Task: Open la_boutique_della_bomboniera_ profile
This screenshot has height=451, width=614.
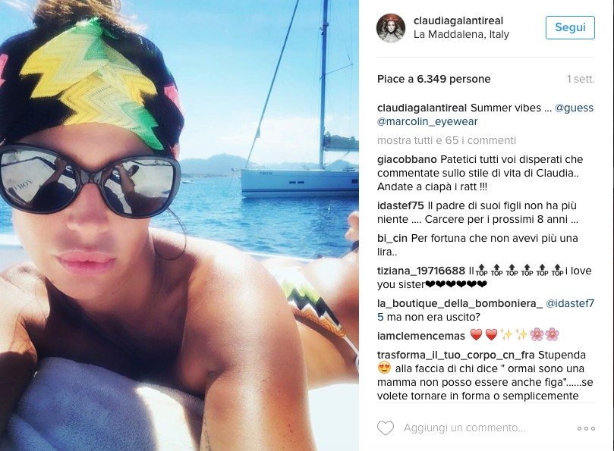Action: point(460,303)
